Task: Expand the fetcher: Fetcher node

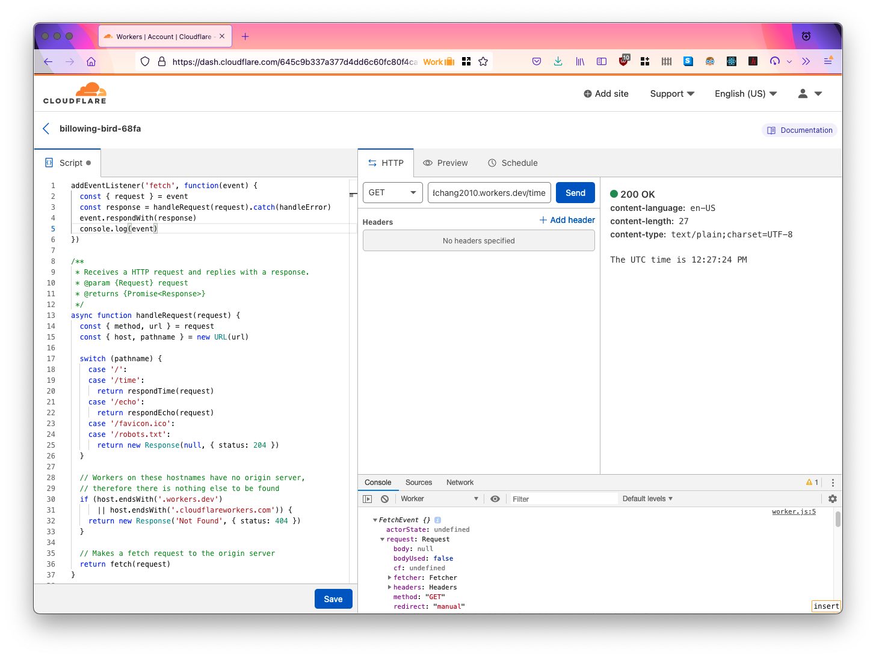Action: point(389,578)
